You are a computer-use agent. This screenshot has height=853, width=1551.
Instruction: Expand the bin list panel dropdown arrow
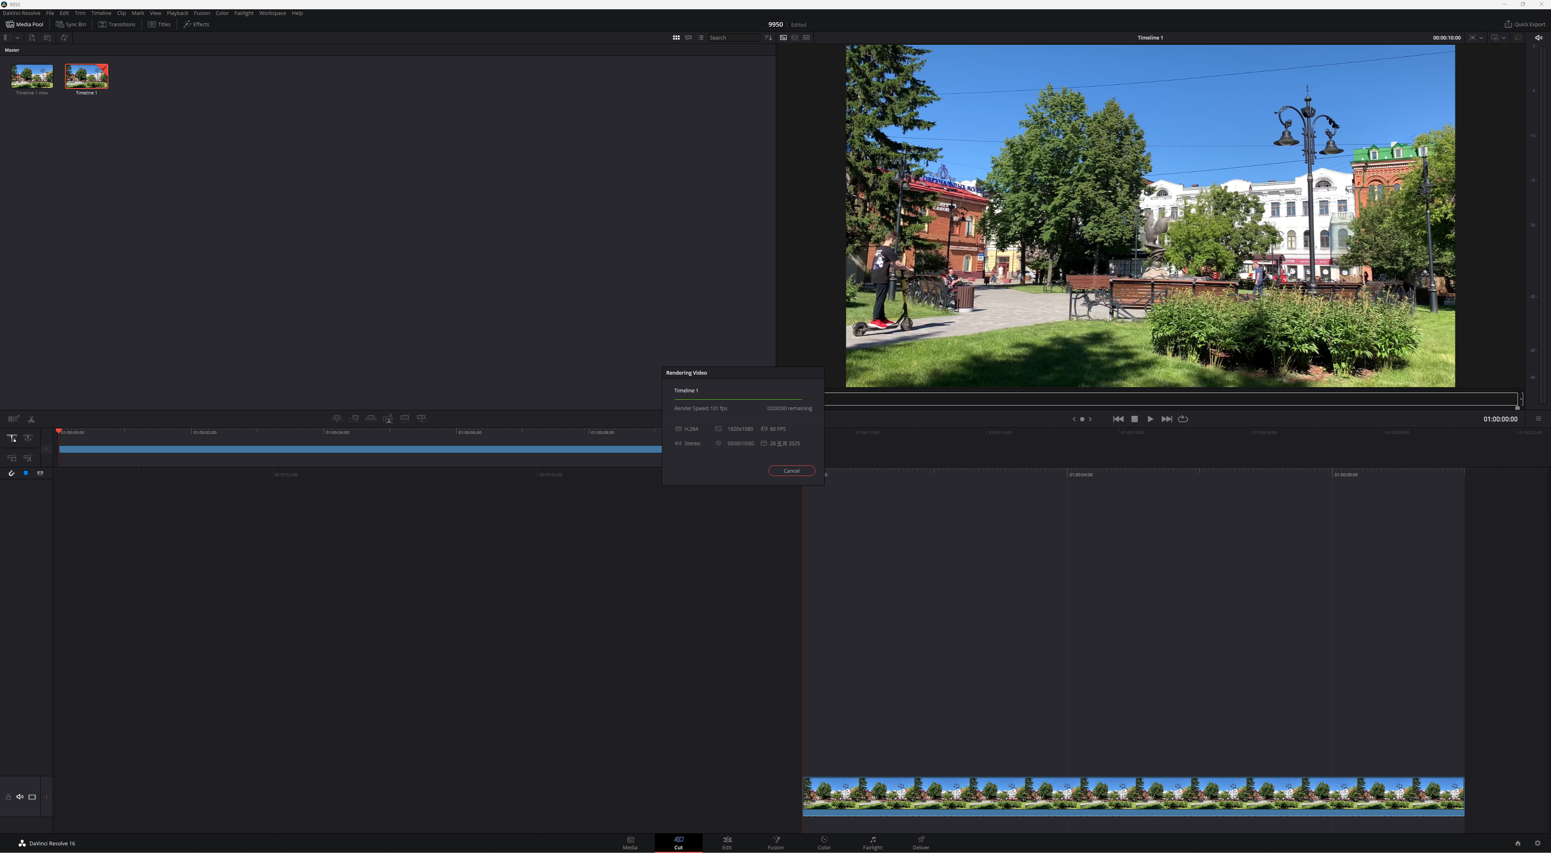pos(17,38)
